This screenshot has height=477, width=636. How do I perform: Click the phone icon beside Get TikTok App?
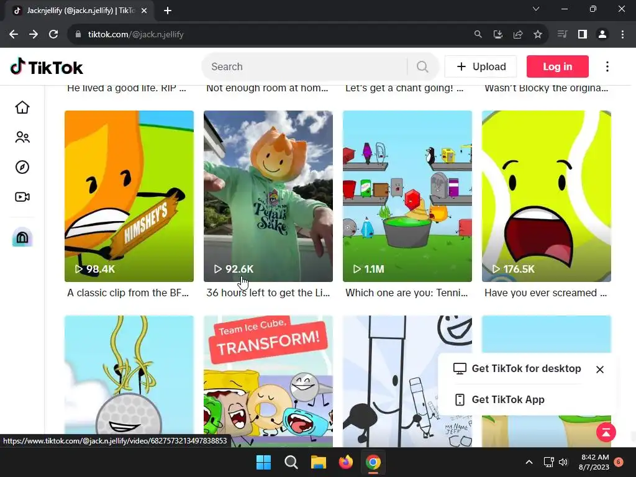pyautogui.click(x=460, y=399)
